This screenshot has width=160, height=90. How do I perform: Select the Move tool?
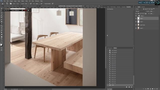pyautogui.click(x=1, y=8)
